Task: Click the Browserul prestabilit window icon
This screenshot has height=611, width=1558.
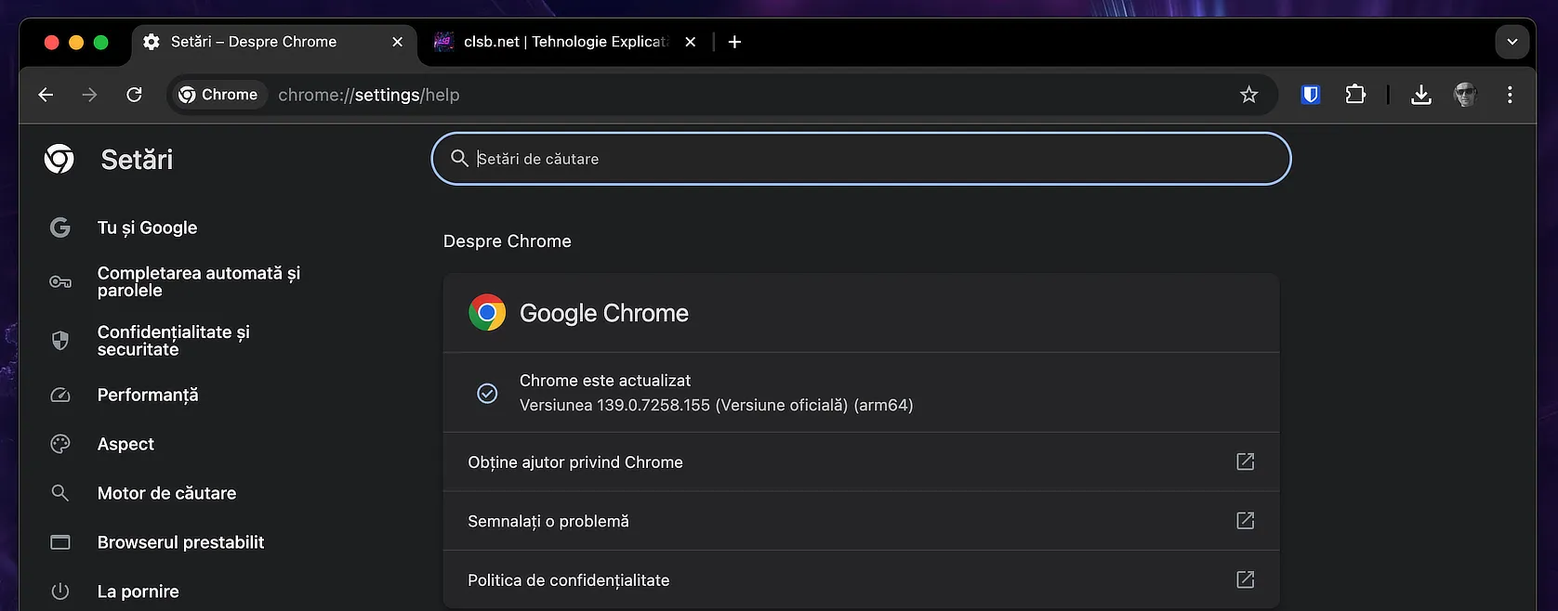Action: [x=60, y=542]
